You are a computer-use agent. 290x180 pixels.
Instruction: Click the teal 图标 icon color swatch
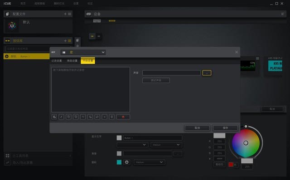pos(119,162)
